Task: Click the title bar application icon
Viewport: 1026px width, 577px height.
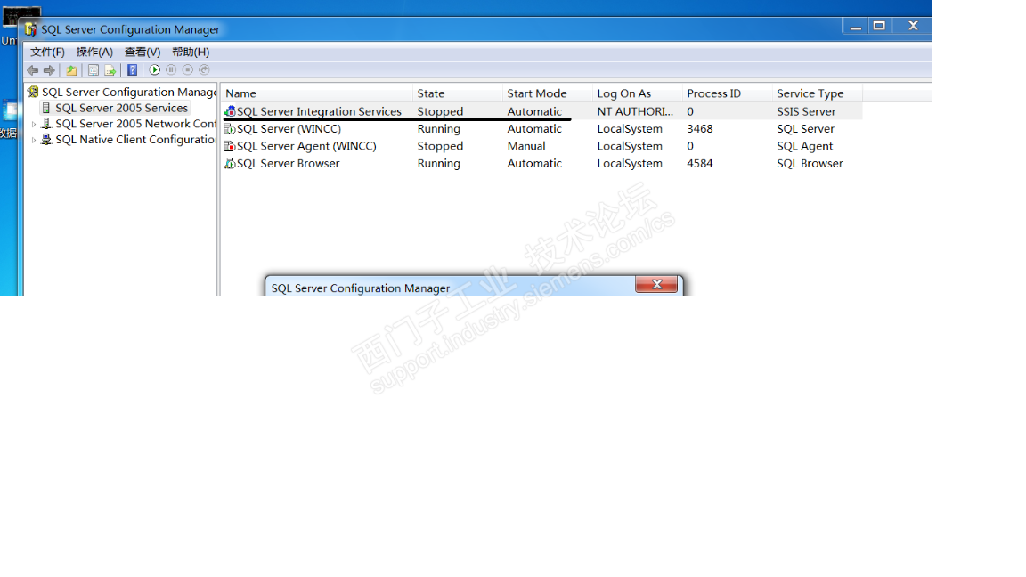Action: point(31,29)
